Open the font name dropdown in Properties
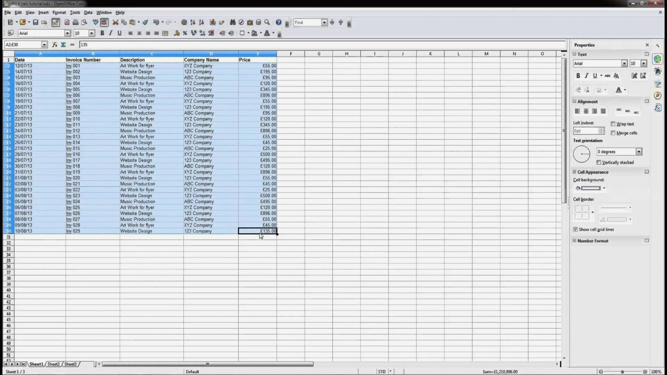The image size is (667, 375). [x=624, y=63]
